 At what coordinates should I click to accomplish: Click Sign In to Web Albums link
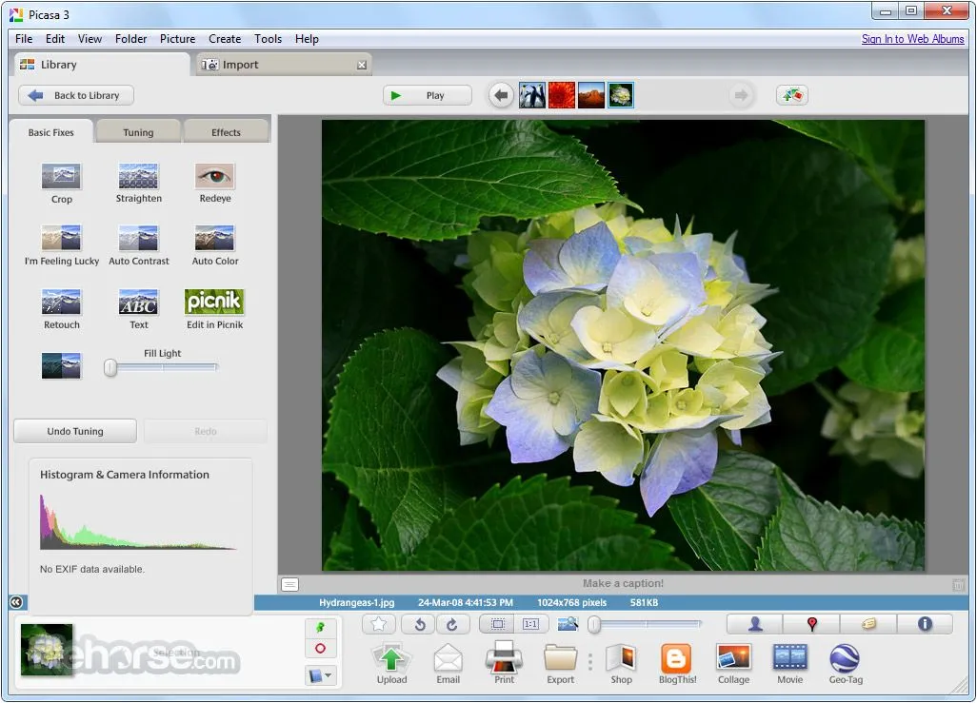912,39
